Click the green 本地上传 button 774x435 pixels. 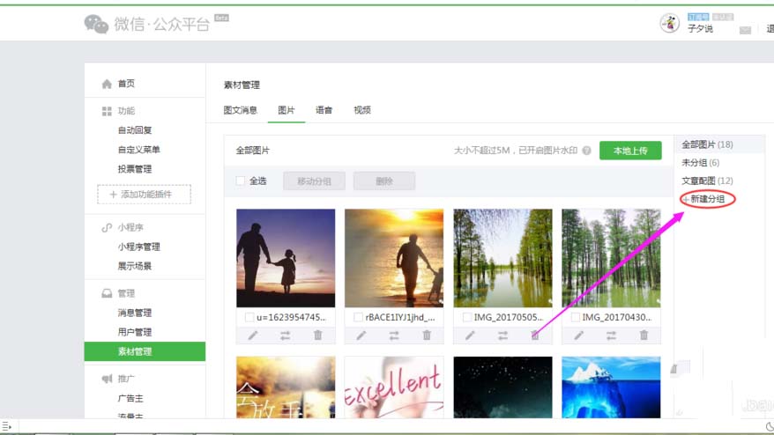point(630,151)
